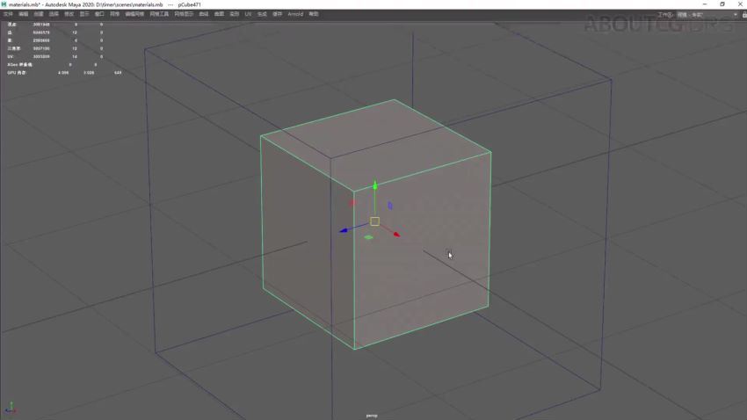The width and height of the screenshot is (747, 420).
Task: Open the 创建 (Create) menu
Action: pos(39,14)
